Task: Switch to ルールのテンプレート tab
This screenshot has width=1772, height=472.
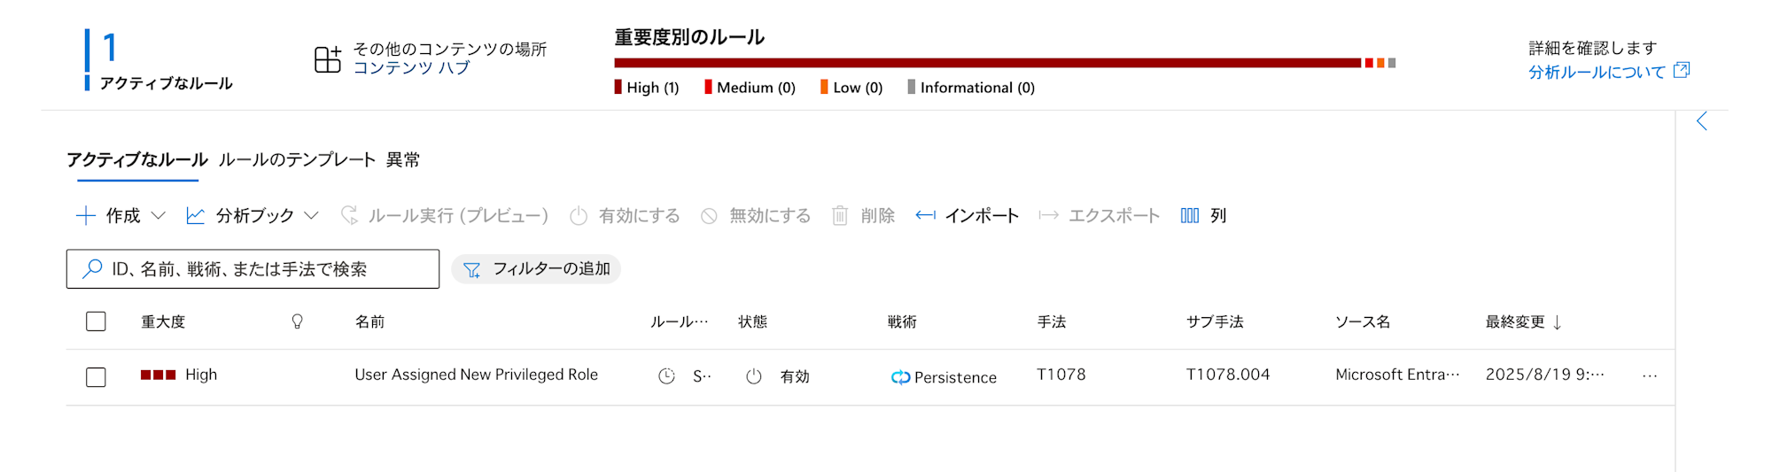Action: coord(298,159)
